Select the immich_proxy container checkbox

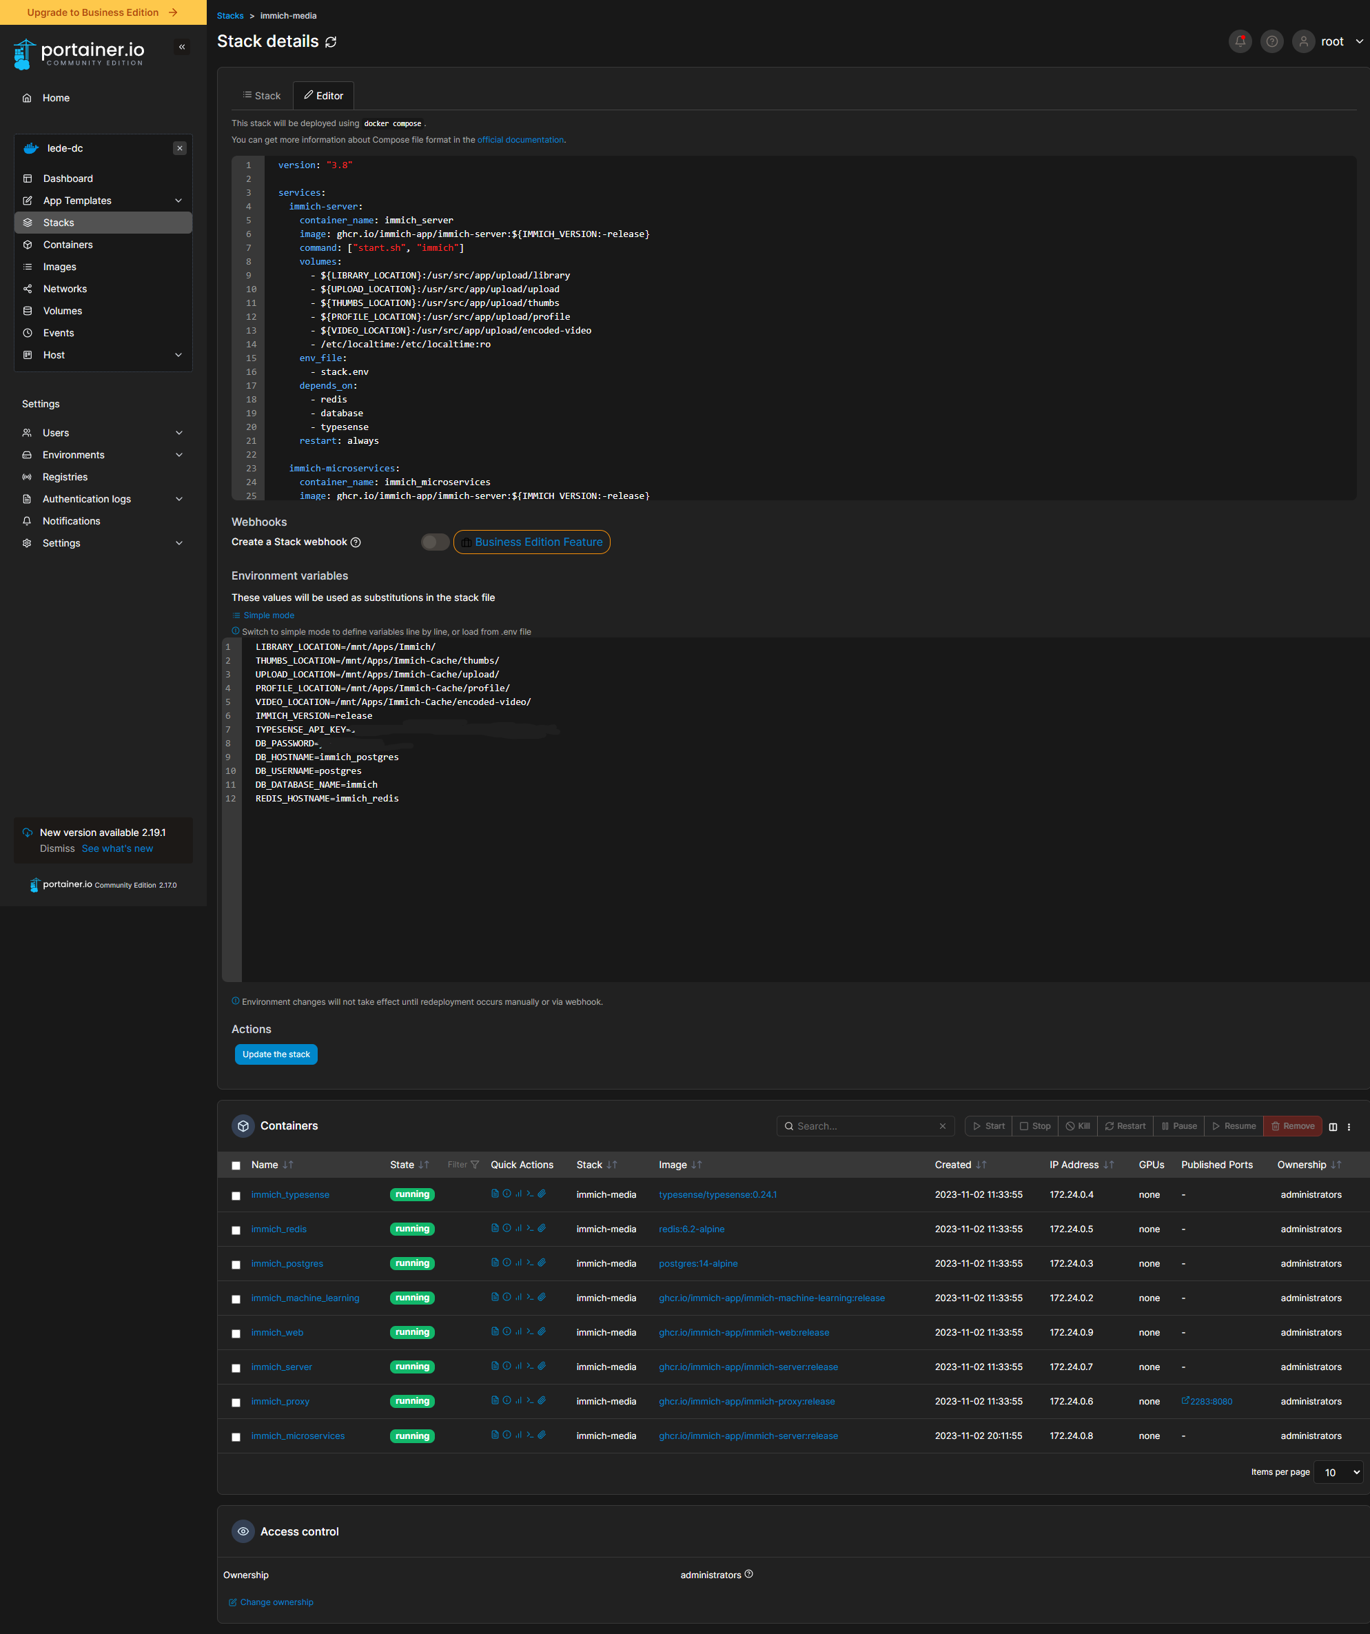point(236,1402)
